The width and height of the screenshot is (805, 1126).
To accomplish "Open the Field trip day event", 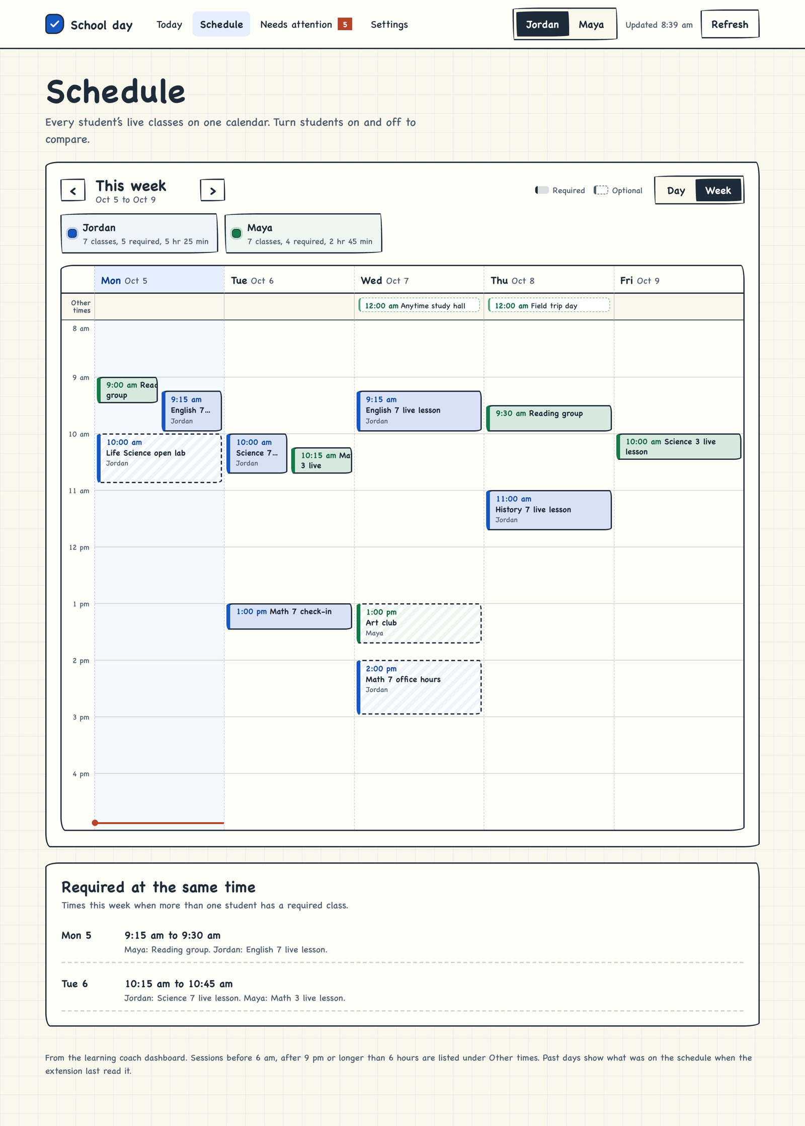I will click(x=549, y=305).
